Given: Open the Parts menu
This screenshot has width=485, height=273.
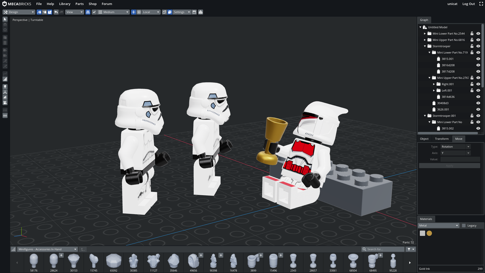Looking at the screenshot, I should pos(80,4).
